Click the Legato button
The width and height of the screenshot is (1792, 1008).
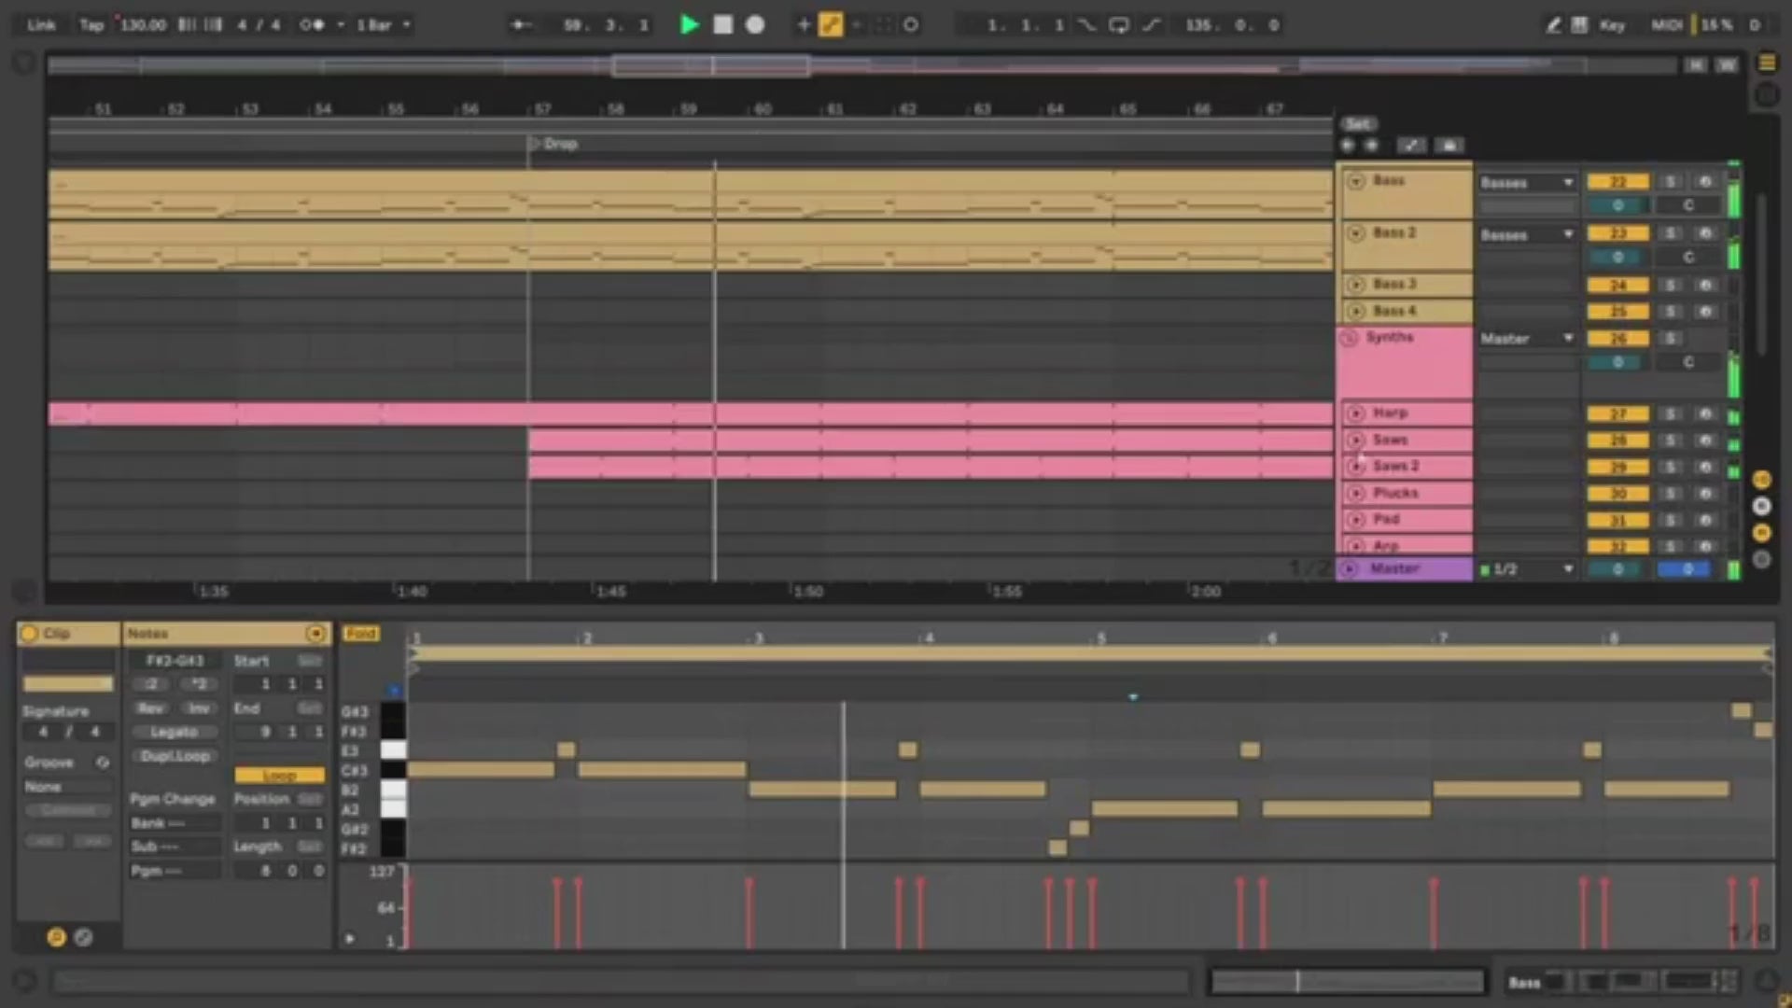click(175, 733)
